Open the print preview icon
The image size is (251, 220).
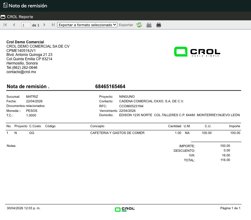(149, 25)
